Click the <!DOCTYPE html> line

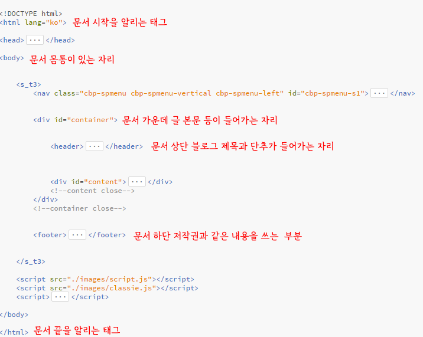[x=31, y=14]
